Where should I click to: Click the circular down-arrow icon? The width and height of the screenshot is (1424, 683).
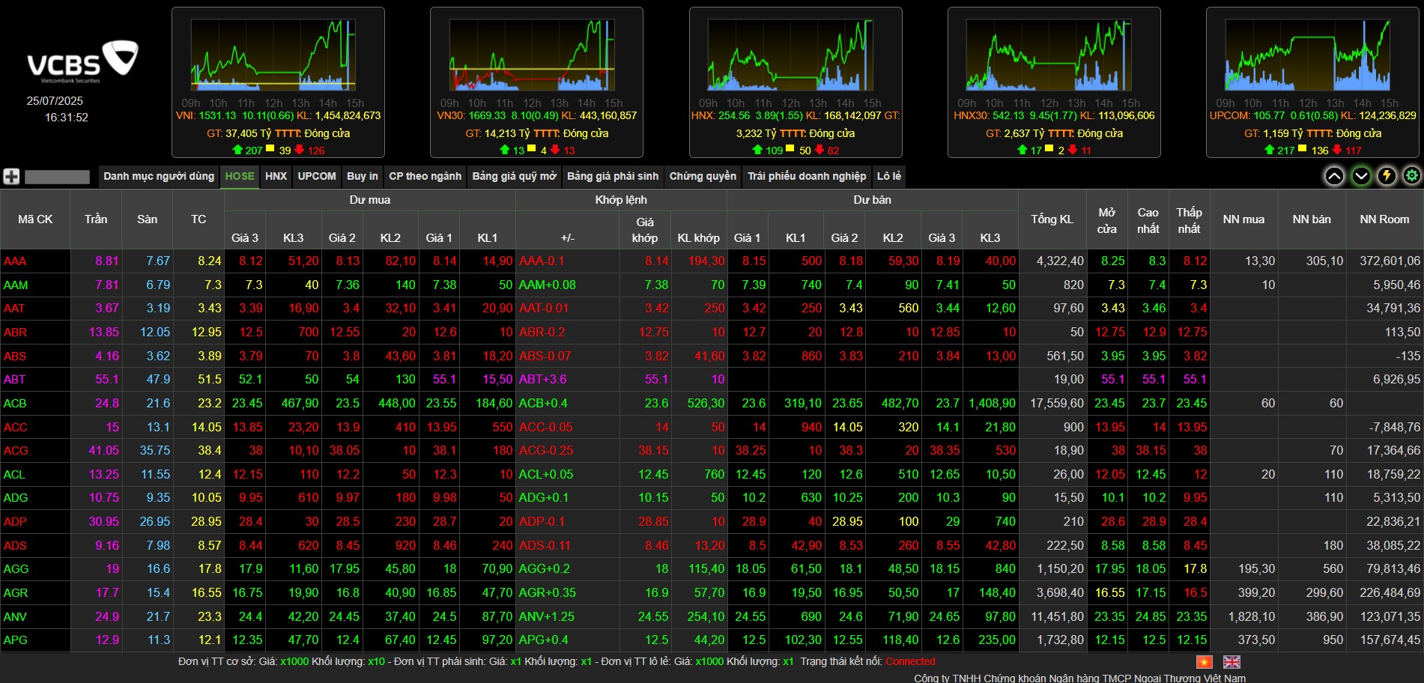click(1361, 176)
